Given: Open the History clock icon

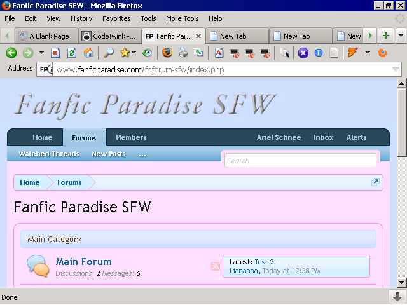Looking at the screenshot, I should pyautogui.click(x=147, y=53).
